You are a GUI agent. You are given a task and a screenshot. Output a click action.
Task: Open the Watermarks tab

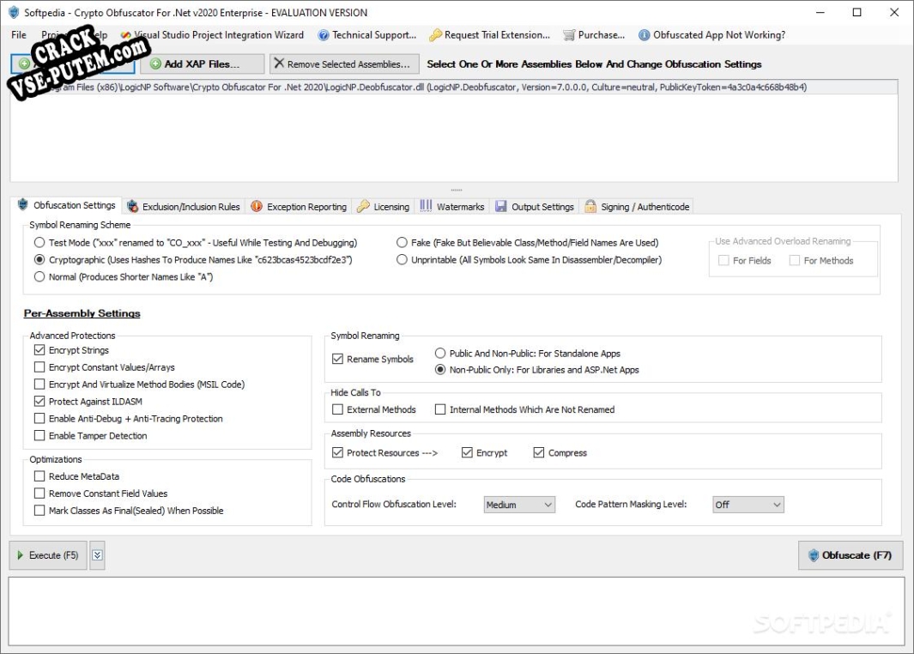point(453,206)
